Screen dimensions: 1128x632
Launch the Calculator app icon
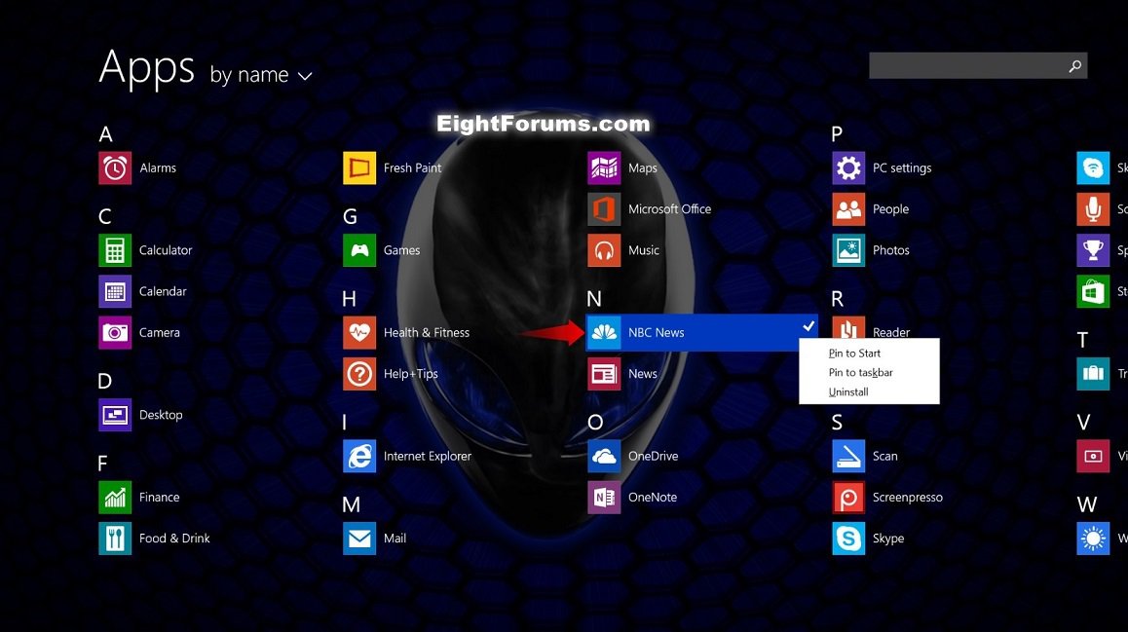pyautogui.click(x=115, y=250)
